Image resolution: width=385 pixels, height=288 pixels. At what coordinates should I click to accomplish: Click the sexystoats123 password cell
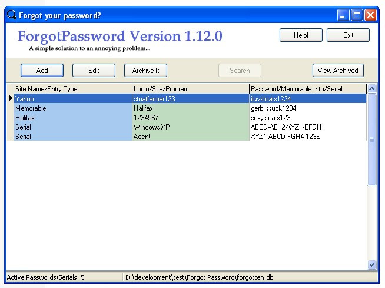point(308,118)
